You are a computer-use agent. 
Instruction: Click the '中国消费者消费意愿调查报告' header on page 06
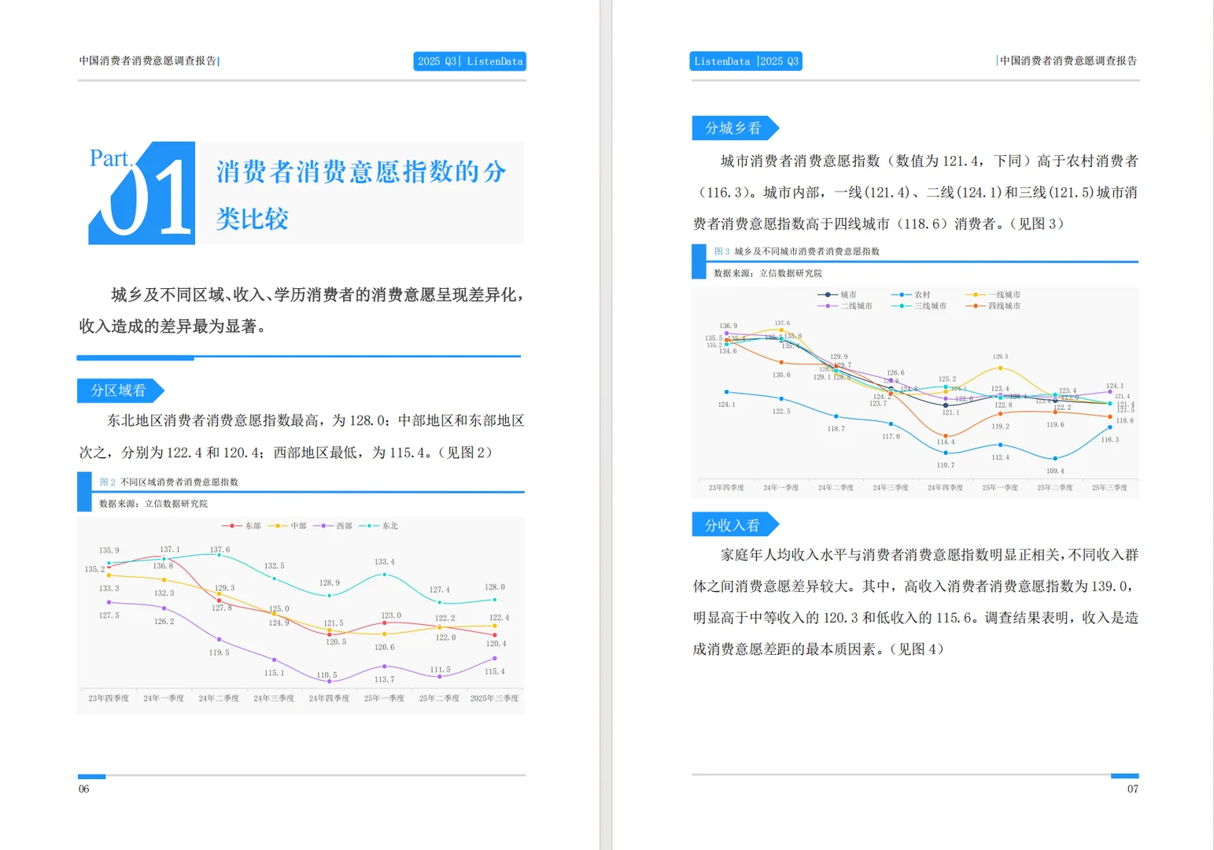coord(148,61)
